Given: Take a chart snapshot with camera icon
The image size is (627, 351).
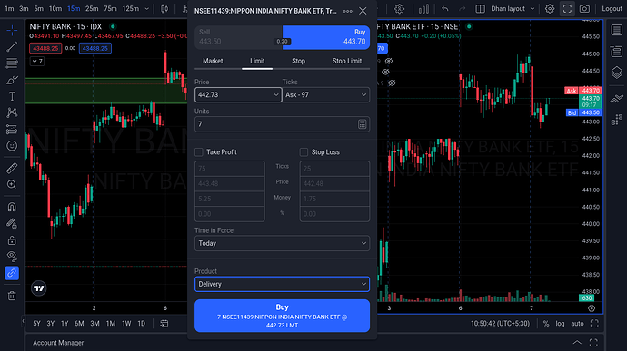Looking at the screenshot, I should click(x=584, y=9).
